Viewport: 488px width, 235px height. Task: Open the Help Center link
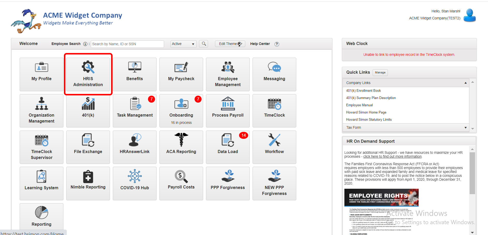click(x=260, y=44)
